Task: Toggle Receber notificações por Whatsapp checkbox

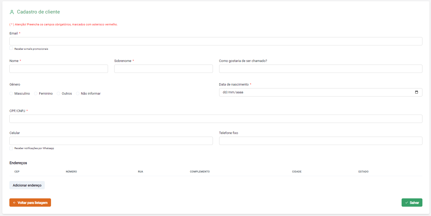Action: [11, 148]
